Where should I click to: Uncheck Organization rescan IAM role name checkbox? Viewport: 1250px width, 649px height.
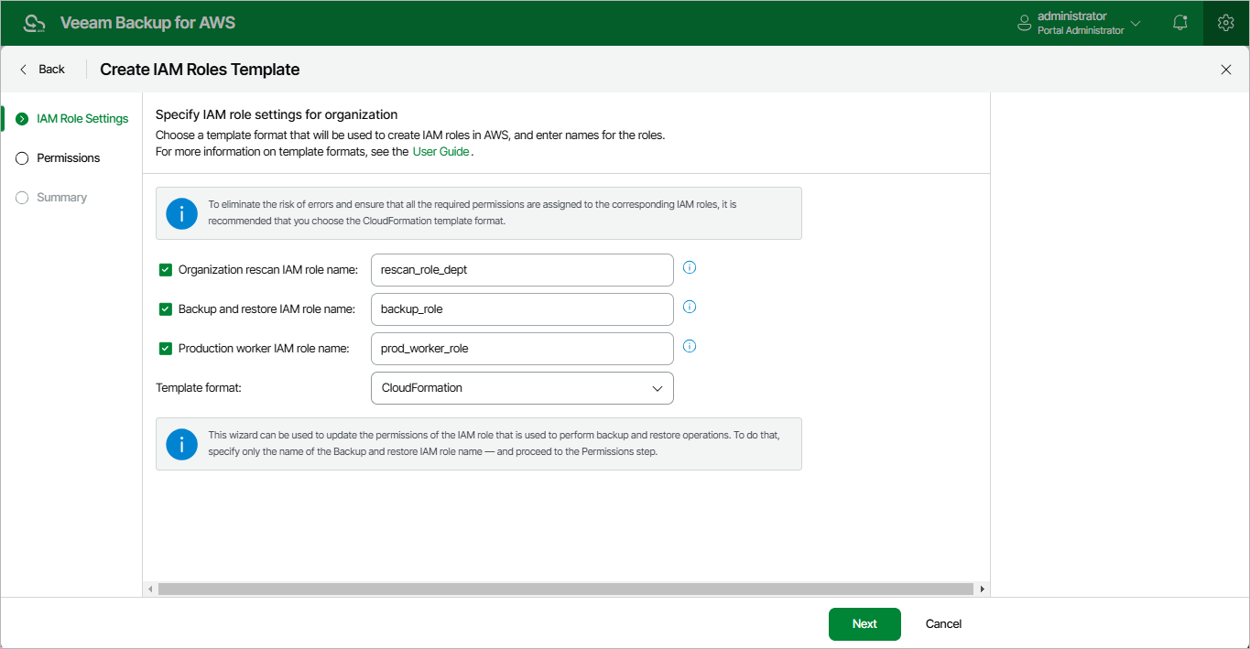click(166, 270)
